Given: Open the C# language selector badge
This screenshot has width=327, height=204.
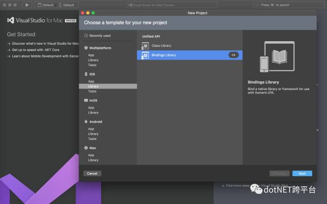Looking at the screenshot, I should (x=233, y=55).
